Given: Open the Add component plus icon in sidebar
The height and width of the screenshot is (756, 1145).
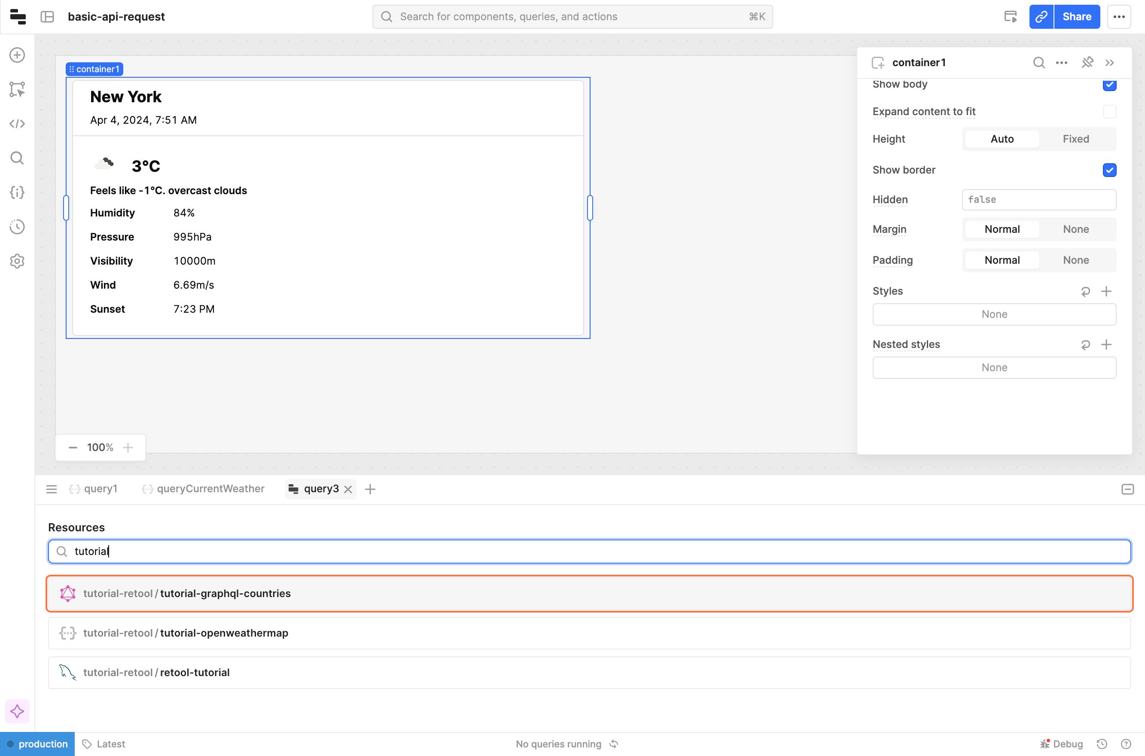Looking at the screenshot, I should click(x=17, y=55).
